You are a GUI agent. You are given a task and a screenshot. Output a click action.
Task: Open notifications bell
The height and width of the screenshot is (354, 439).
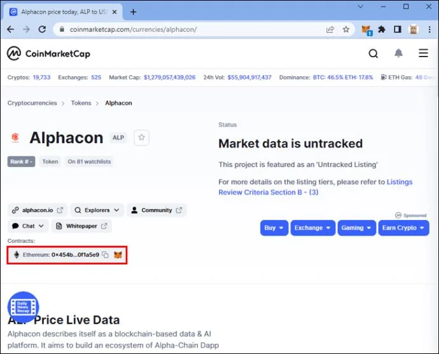(x=399, y=53)
